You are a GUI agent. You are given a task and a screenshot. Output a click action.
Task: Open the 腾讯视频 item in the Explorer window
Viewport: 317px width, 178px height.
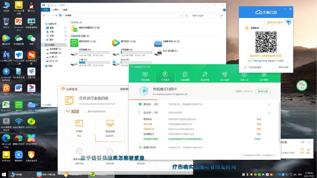[x=124, y=43]
